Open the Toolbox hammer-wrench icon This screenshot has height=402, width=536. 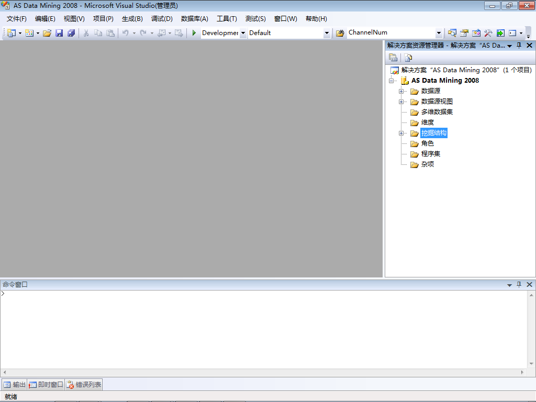(488, 33)
